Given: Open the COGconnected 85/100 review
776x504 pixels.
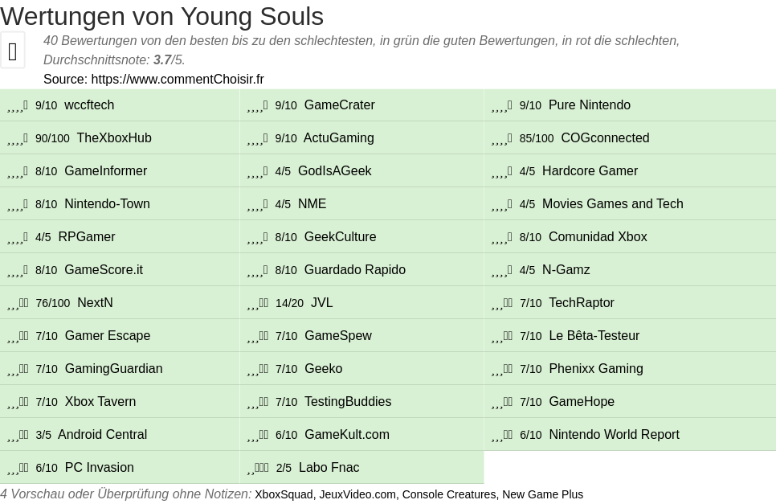Looking at the screenshot, I should tap(605, 138).
